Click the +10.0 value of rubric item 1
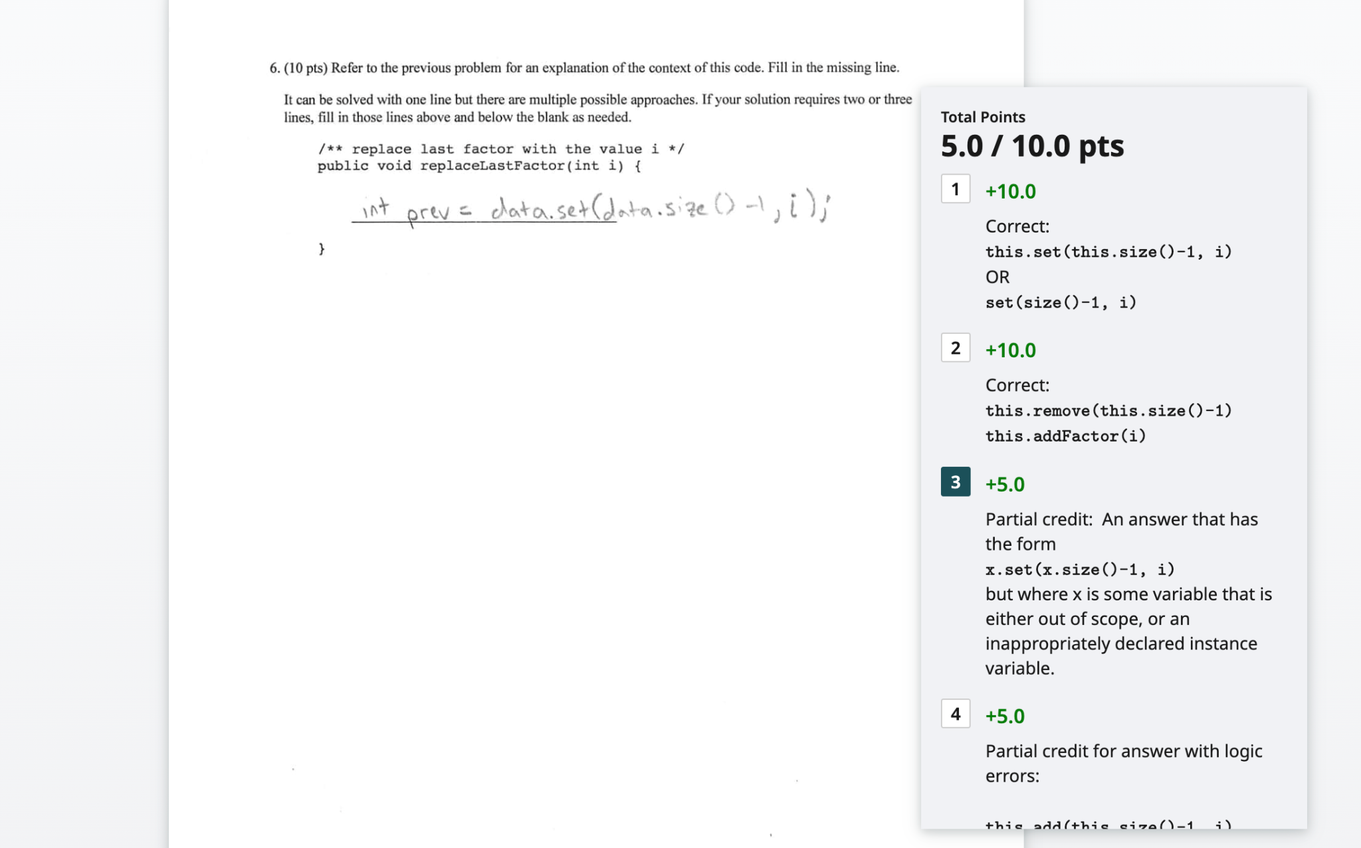Image resolution: width=1361 pixels, height=848 pixels. [x=1010, y=191]
